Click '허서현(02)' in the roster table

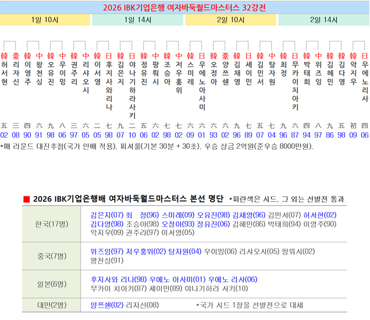pyautogui.click(x=320, y=215)
